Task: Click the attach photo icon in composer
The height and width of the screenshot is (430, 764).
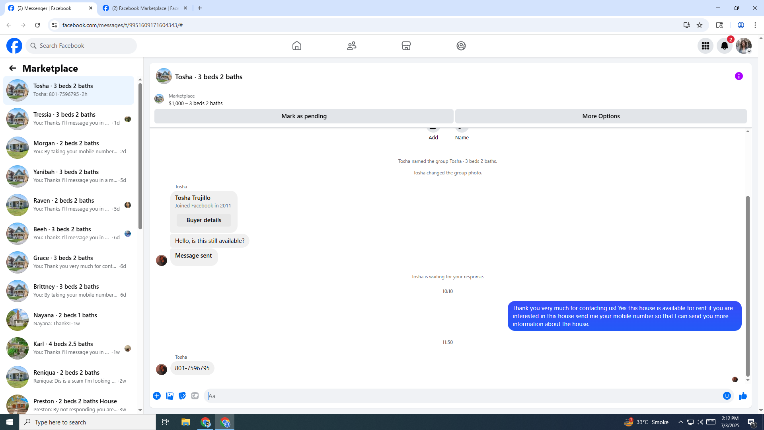Action: click(x=170, y=396)
